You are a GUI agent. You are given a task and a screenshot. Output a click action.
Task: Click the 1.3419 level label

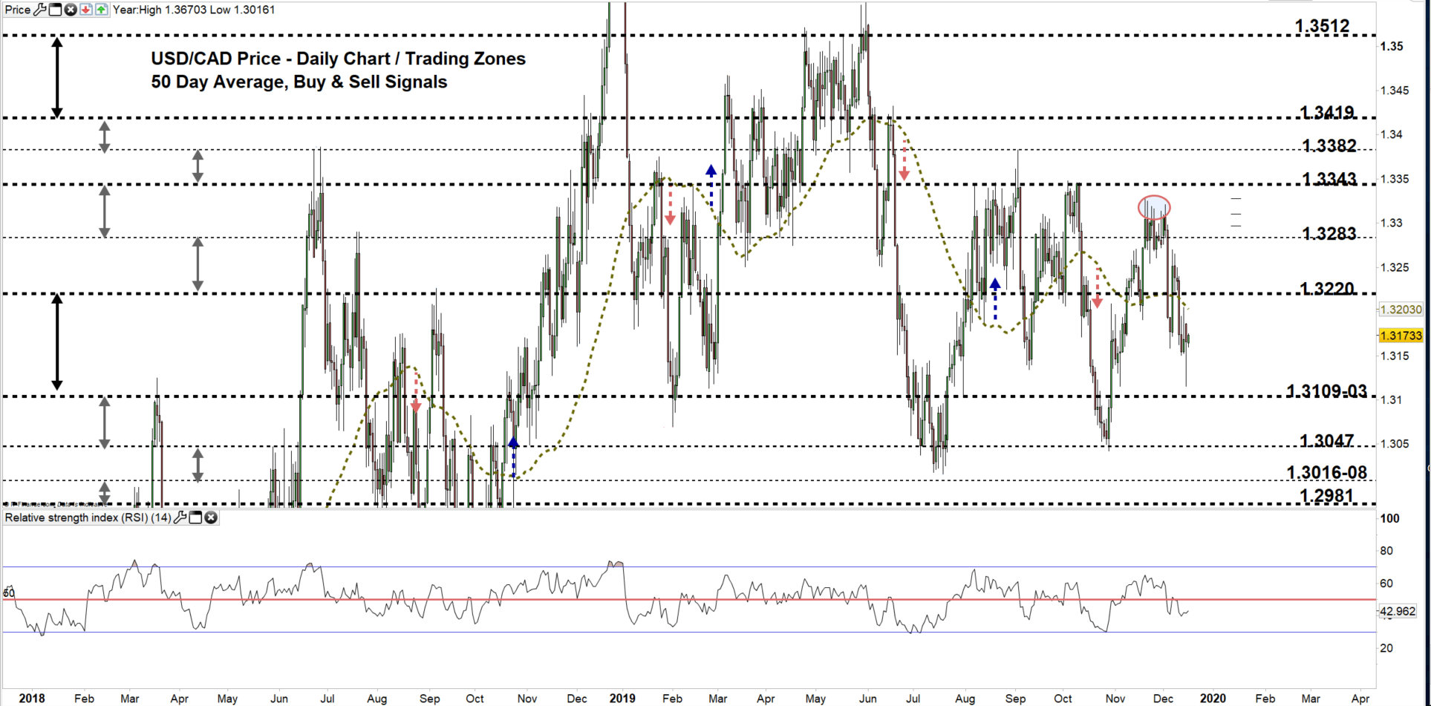tap(1327, 113)
